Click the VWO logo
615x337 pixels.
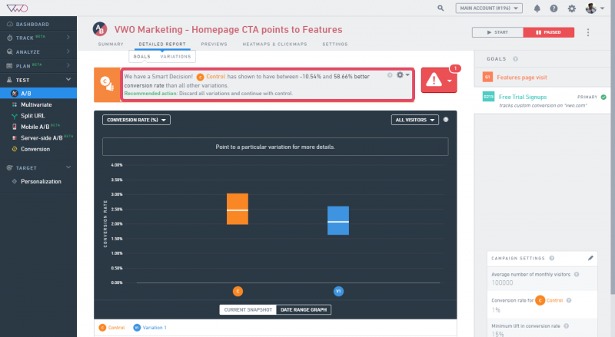tap(17, 8)
